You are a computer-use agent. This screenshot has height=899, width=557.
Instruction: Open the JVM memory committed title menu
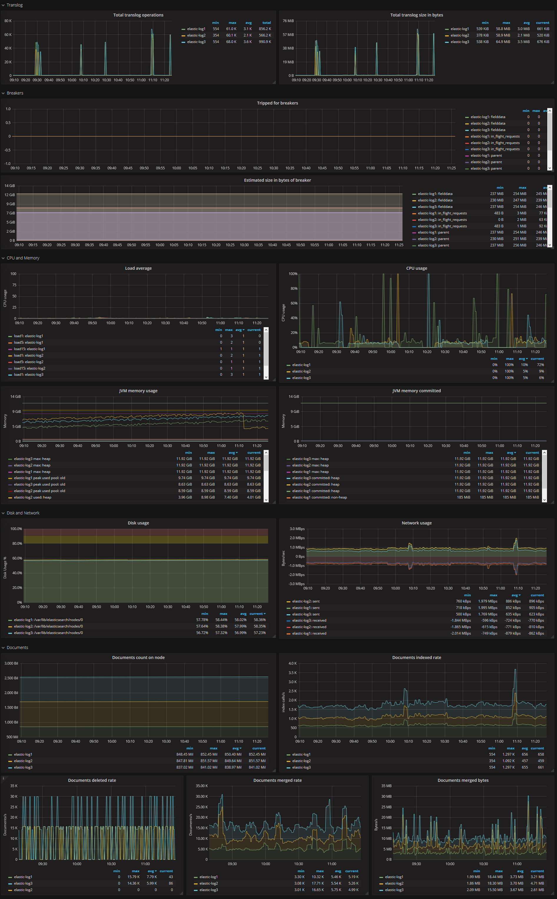coord(417,391)
